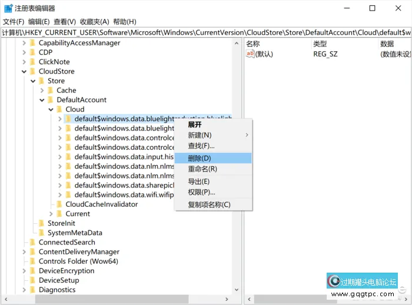Click the DefaultAccount folder icon
Image resolution: width=412 pixels, height=305 pixels.
point(50,100)
